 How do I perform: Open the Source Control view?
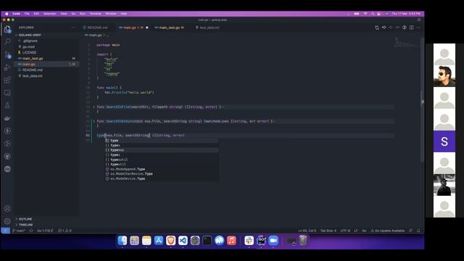(x=7, y=55)
